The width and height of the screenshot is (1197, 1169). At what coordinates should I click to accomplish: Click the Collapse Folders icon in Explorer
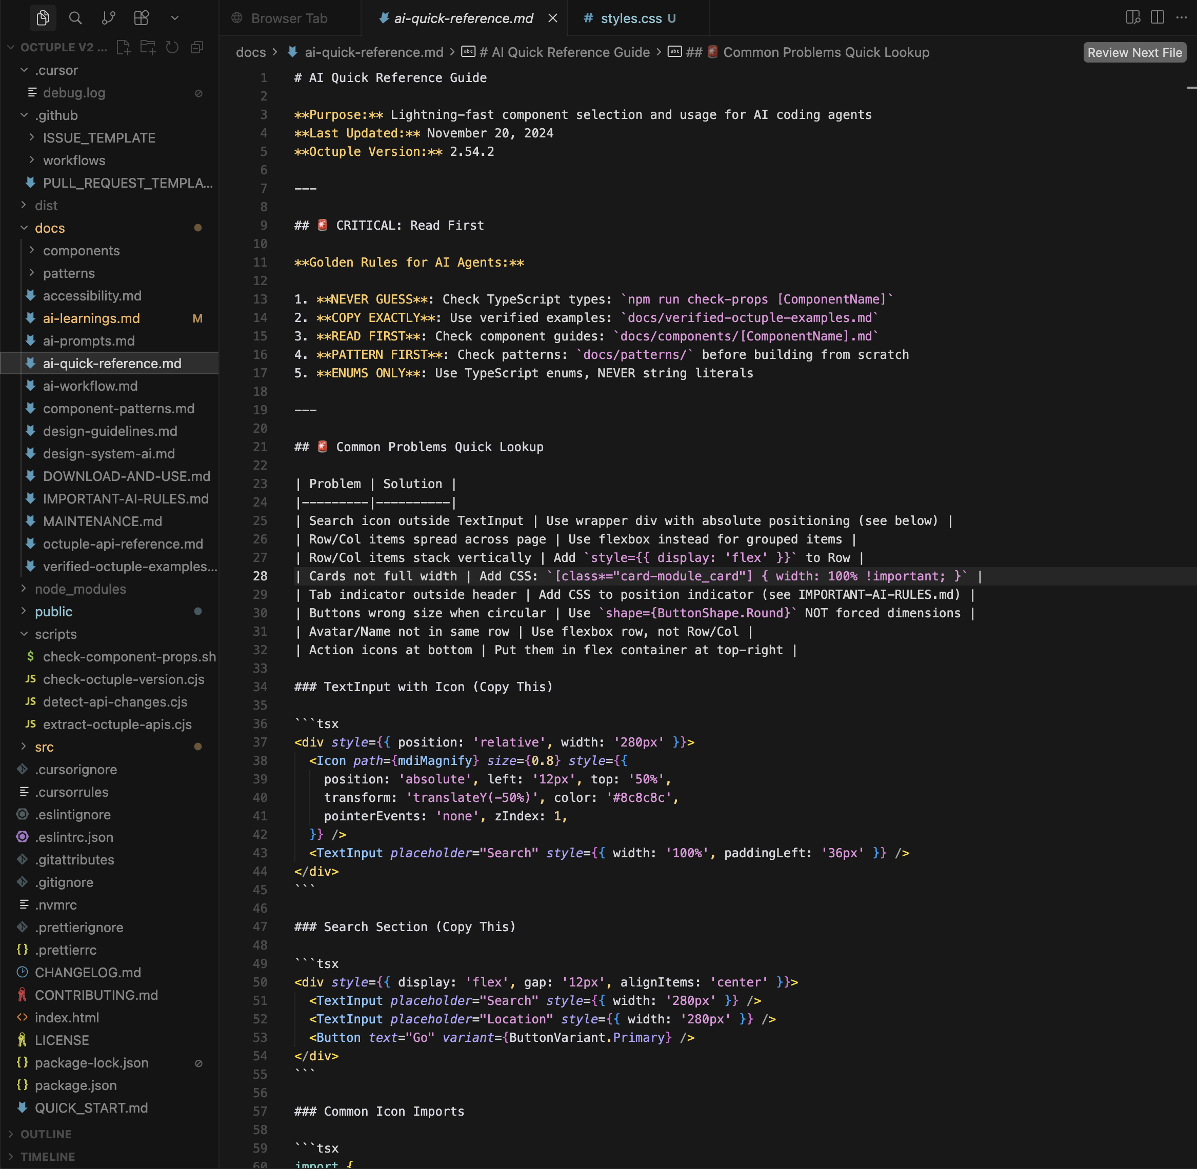(196, 47)
